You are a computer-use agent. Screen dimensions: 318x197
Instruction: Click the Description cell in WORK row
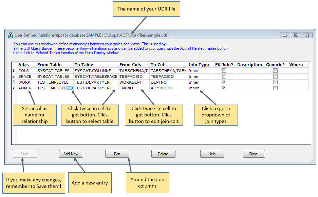[249, 82]
